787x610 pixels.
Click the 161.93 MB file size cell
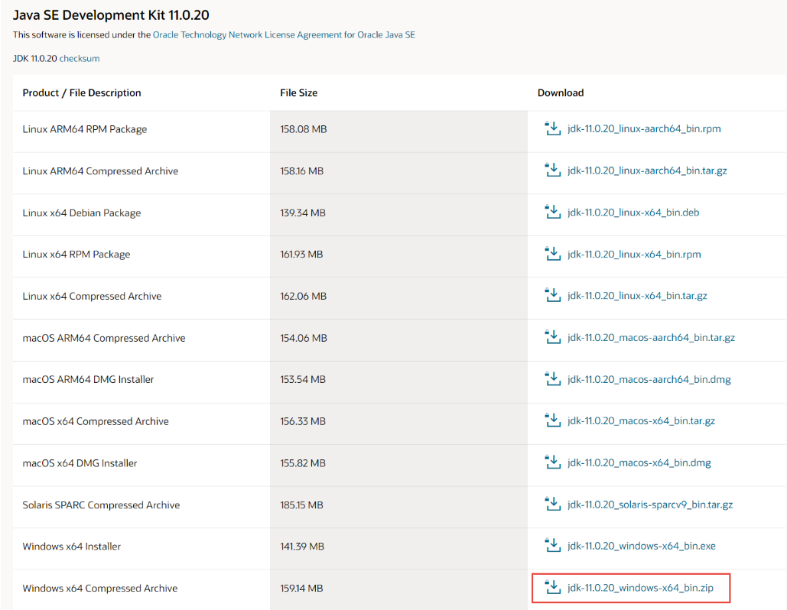(x=398, y=255)
